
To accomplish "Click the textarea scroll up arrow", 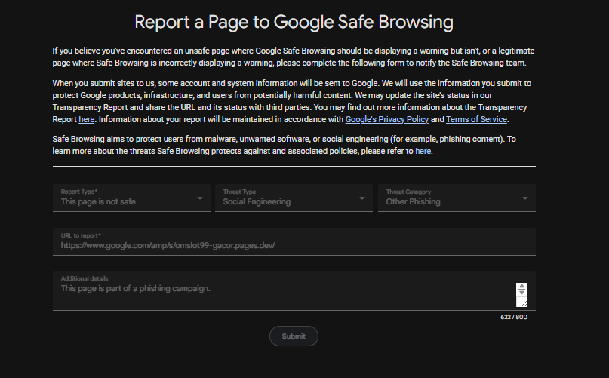I will pos(521,287).
